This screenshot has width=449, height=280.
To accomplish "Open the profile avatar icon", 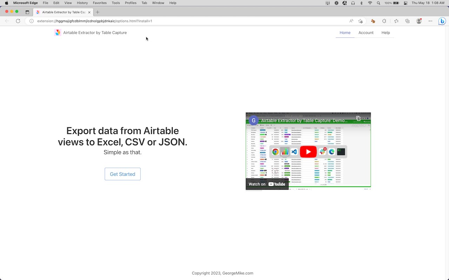I will (419, 21).
